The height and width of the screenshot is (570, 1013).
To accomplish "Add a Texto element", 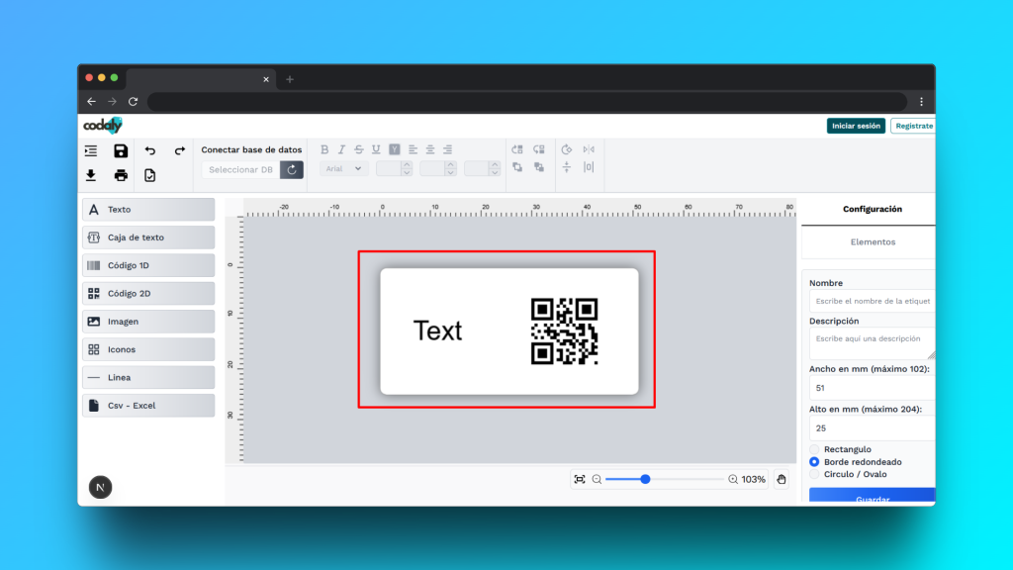I will click(148, 210).
